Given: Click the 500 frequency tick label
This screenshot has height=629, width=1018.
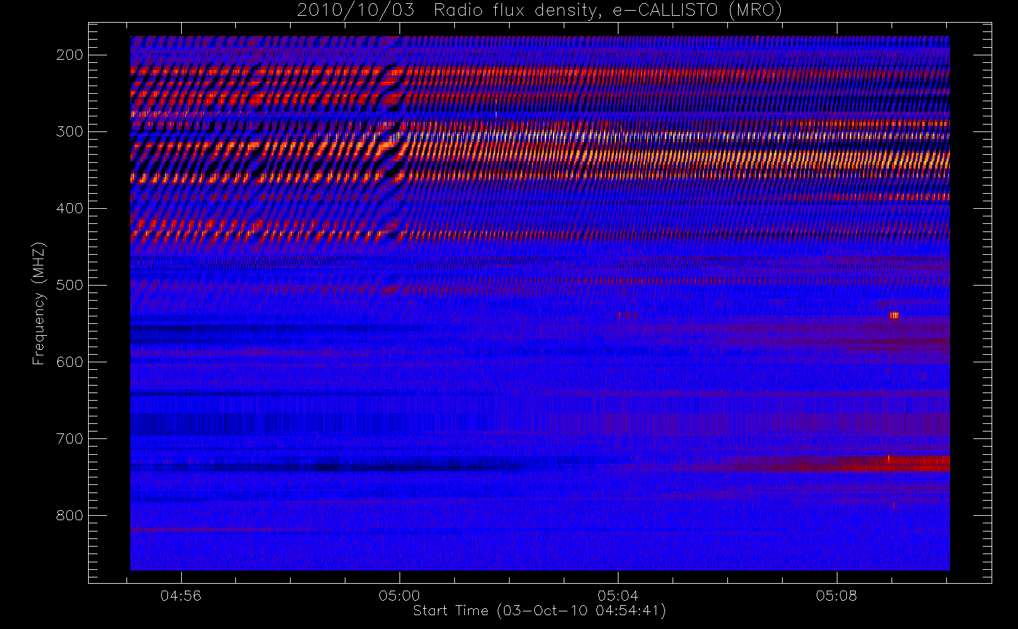Looking at the screenshot, I should pos(69,285).
